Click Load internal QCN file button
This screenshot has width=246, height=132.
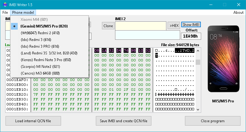click(33, 121)
